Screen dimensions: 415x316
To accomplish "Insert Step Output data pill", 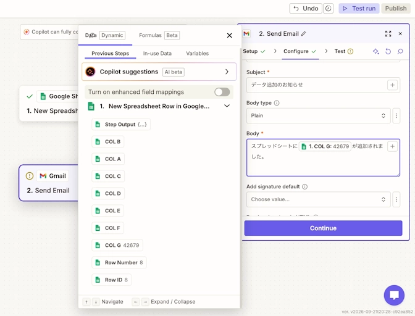I will 121,125.
